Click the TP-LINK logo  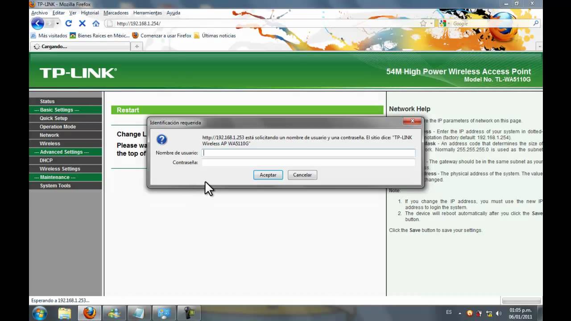(78, 73)
